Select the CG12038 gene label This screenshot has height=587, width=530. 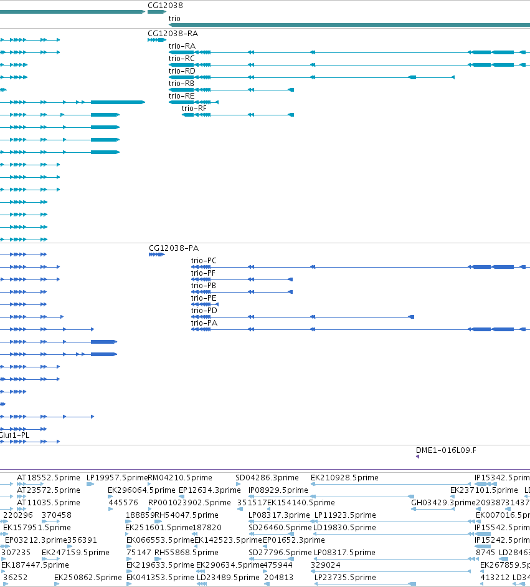click(x=165, y=6)
